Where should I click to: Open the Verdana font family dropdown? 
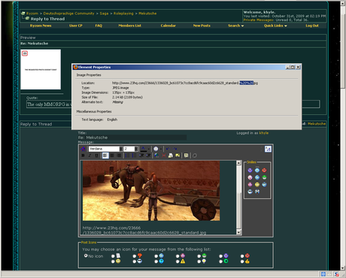[121, 149]
